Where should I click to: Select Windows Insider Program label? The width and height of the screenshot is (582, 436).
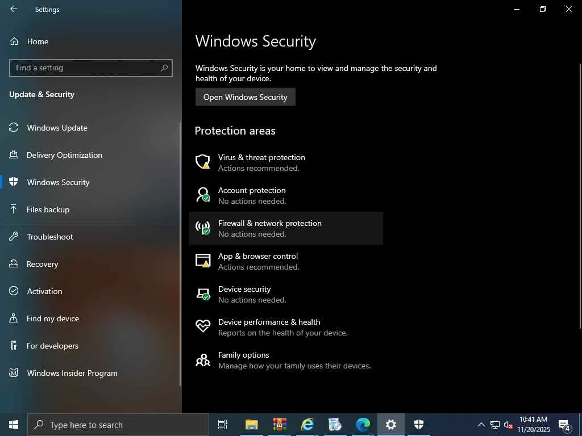tap(72, 373)
